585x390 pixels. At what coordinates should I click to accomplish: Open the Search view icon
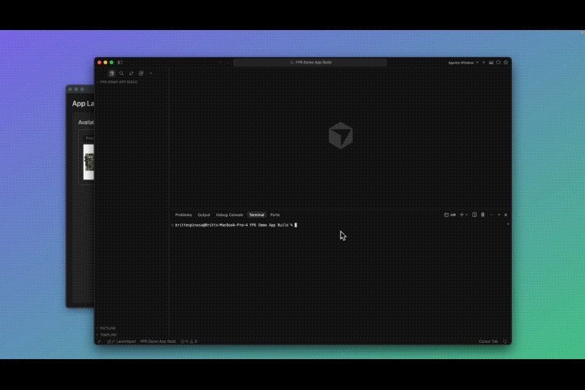pyautogui.click(x=121, y=73)
